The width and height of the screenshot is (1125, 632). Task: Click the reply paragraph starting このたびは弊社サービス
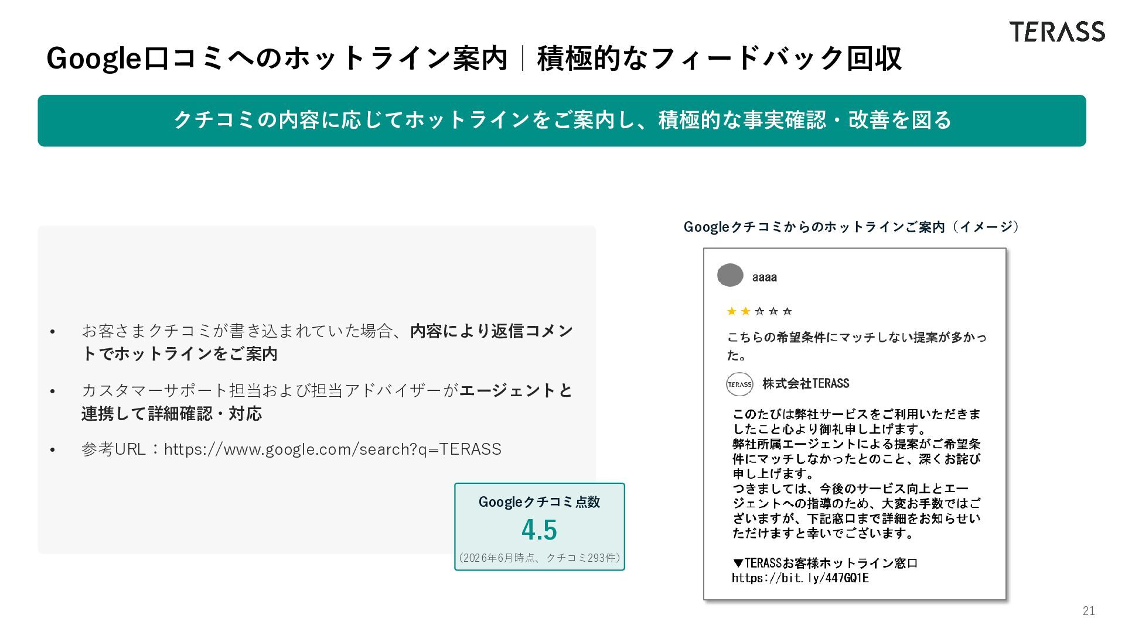(x=856, y=473)
